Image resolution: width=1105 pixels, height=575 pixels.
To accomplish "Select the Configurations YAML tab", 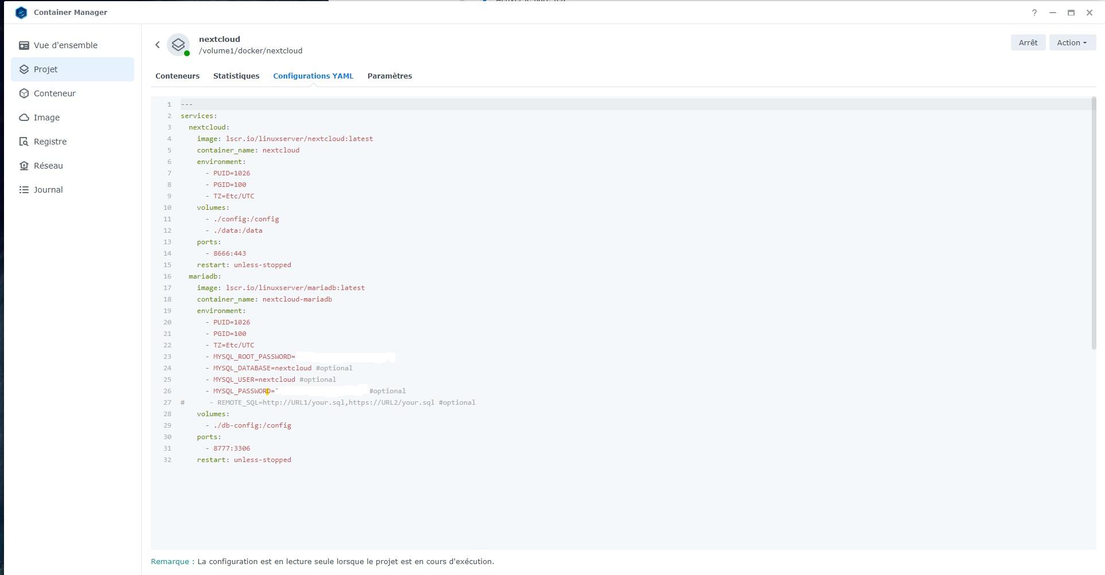I will (x=313, y=76).
